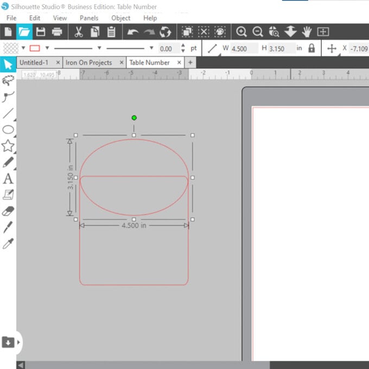Open the View menu

click(x=60, y=18)
